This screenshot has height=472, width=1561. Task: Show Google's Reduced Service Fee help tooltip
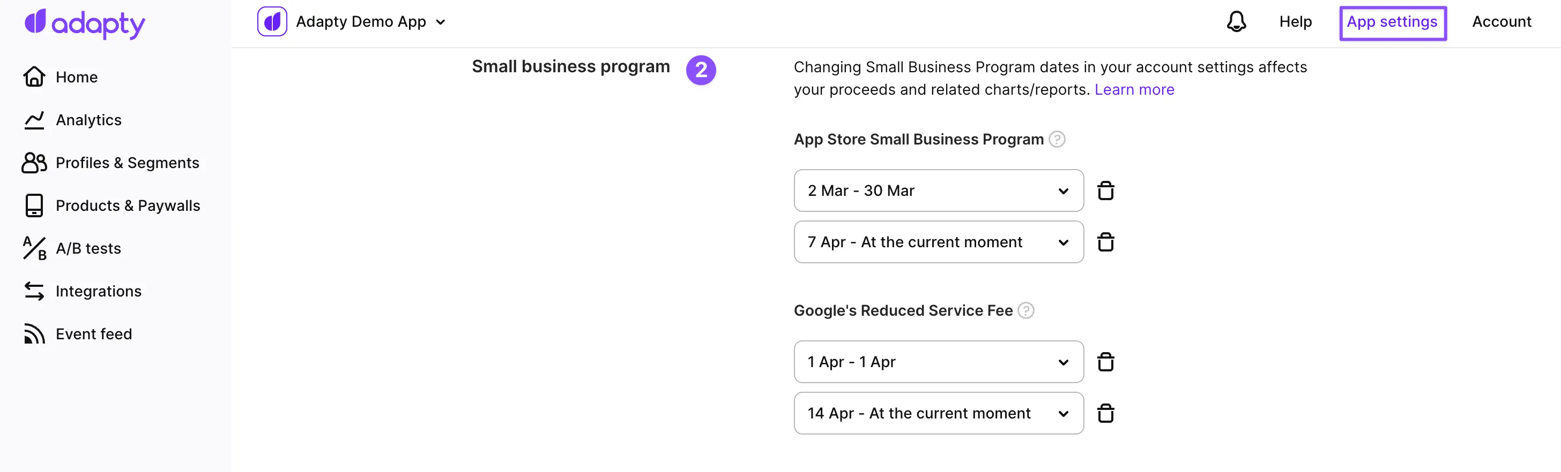[x=1026, y=310]
